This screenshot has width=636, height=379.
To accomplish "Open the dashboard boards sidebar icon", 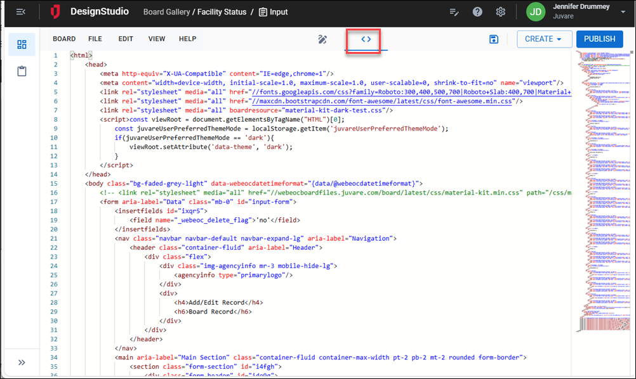I will pos(22,44).
